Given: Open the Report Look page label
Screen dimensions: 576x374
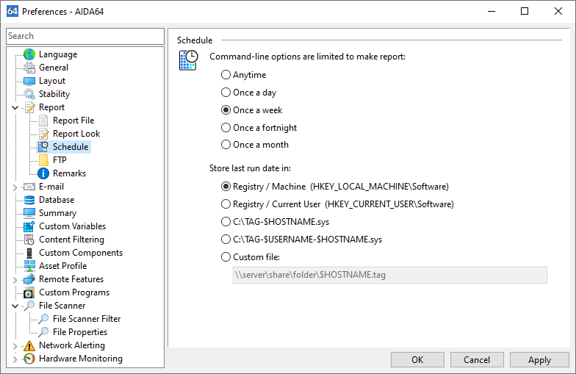Looking at the screenshot, I should pyautogui.click(x=76, y=134).
